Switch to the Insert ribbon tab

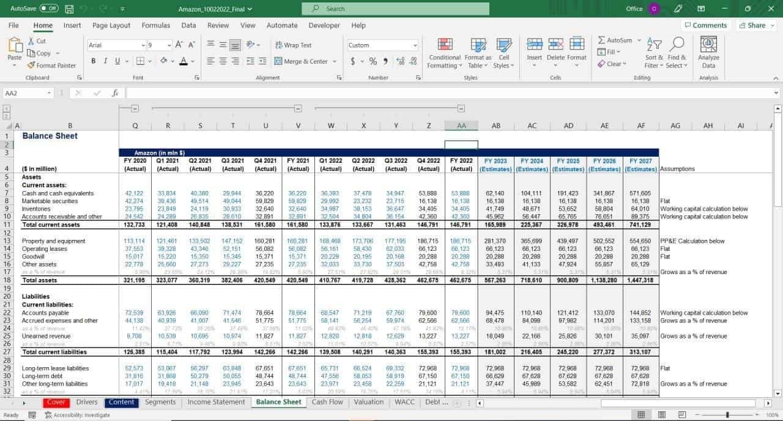click(72, 25)
